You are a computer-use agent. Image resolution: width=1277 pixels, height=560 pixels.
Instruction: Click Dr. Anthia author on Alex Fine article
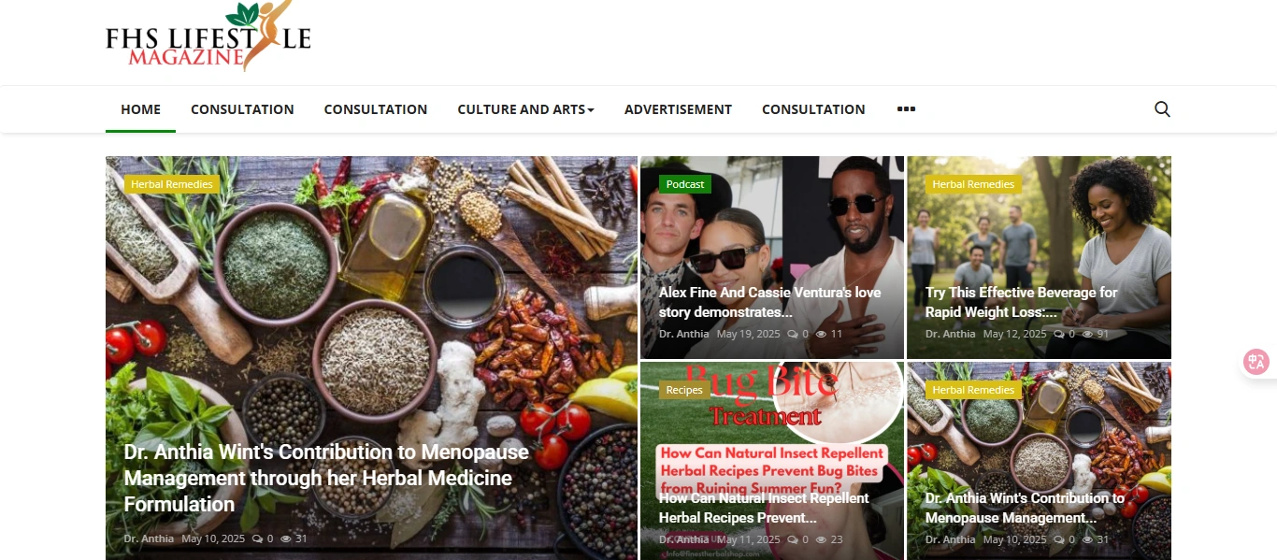(683, 334)
